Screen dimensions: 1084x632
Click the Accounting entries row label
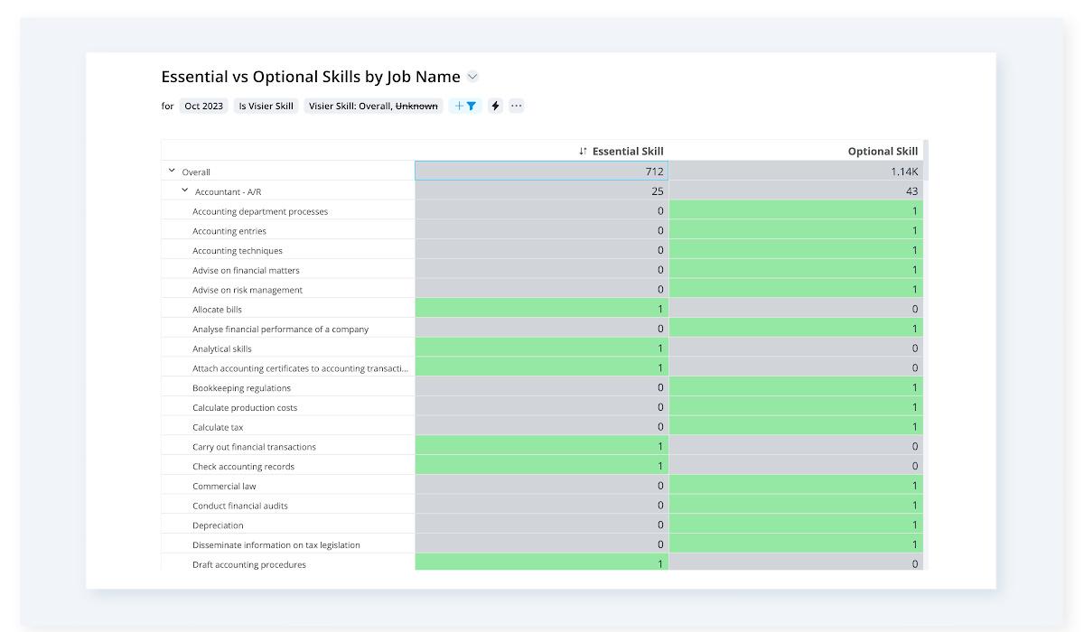[229, 231]
